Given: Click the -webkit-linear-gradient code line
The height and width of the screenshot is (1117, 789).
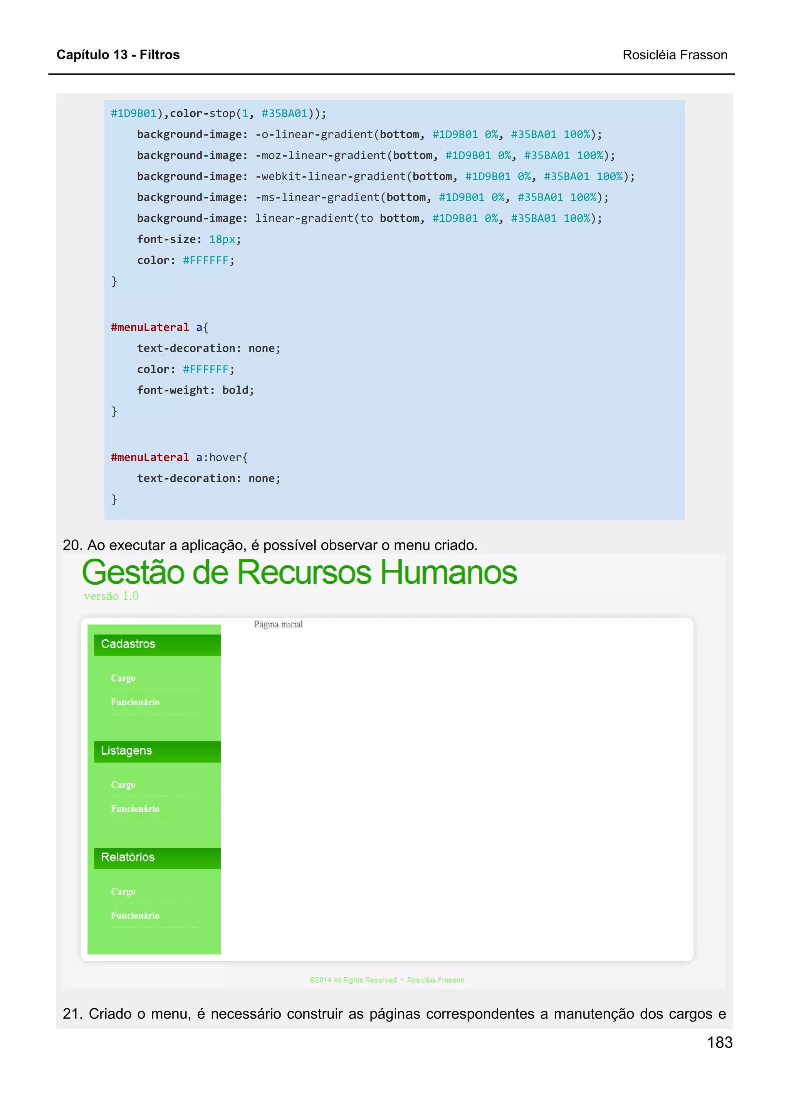Looking at the screenshot, I should point(386,176).
